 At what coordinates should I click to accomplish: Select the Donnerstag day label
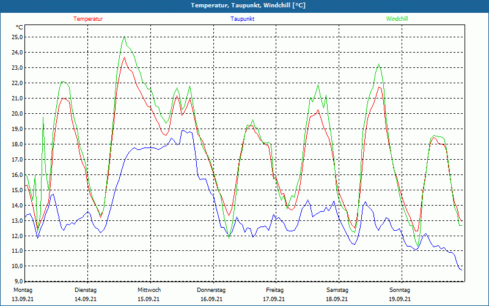click(x=211, y=290)
